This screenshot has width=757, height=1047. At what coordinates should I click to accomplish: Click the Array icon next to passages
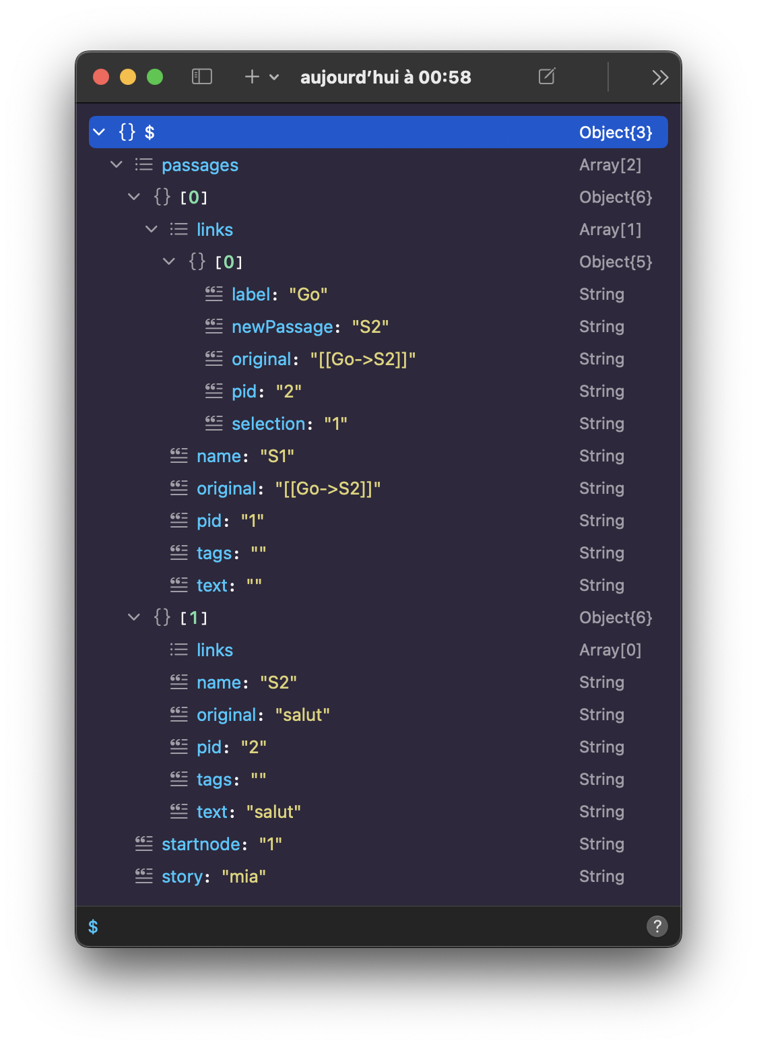click(143, 164)
